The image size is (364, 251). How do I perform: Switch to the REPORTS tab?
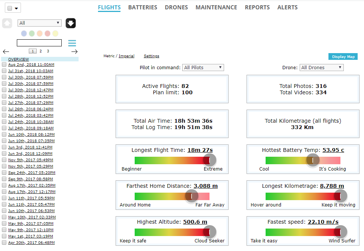(x=257, y=7)
